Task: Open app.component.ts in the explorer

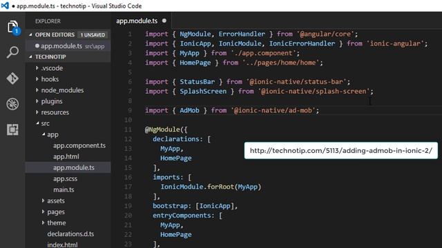Action: click(79, 145)
